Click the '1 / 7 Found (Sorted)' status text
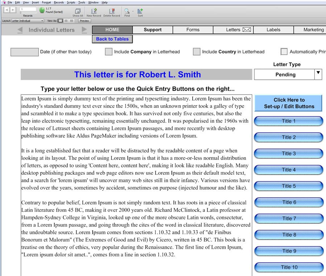 54,10
